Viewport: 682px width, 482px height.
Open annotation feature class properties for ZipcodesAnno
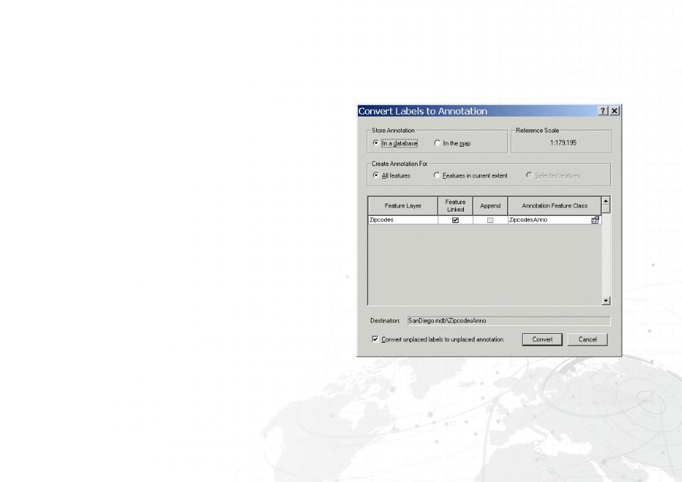(595, 220)
